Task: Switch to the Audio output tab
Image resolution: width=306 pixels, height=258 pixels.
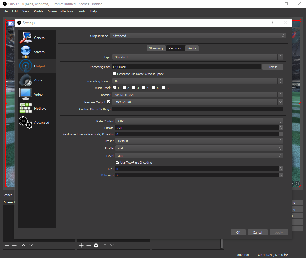Action: [x=192, y=48]
